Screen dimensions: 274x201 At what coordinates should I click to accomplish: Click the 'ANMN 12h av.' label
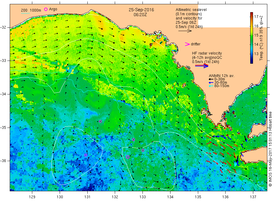tap(222, 76)
